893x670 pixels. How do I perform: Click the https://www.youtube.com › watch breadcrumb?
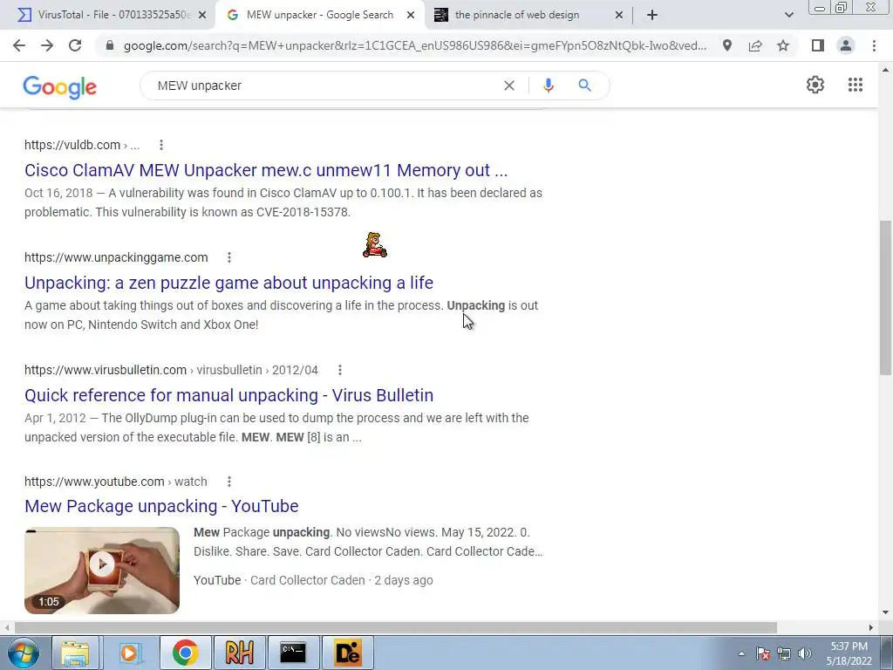click(x=116, y=482)
